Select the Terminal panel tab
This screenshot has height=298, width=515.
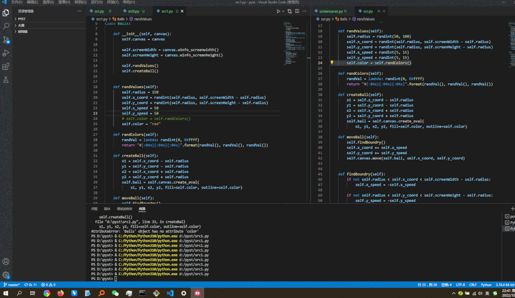click(142, 209)
